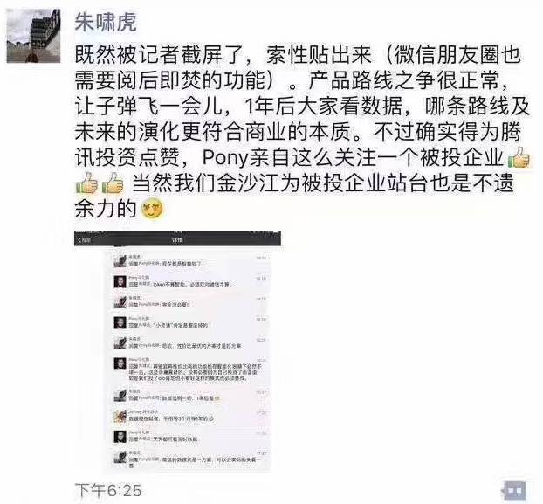Viewport: 543px width, 504px height.
Task: Tap the last comment's avatar in screenshot
Action: pos(120,457)
